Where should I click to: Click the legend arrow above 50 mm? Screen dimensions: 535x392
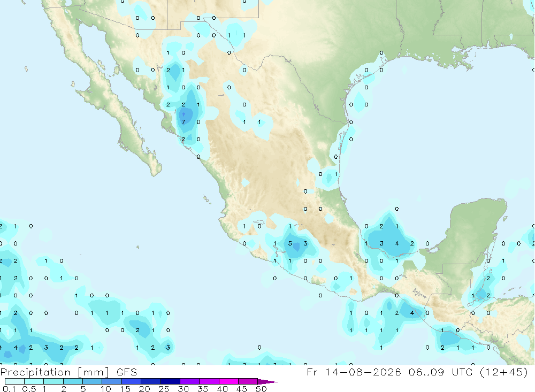point(267,382)
